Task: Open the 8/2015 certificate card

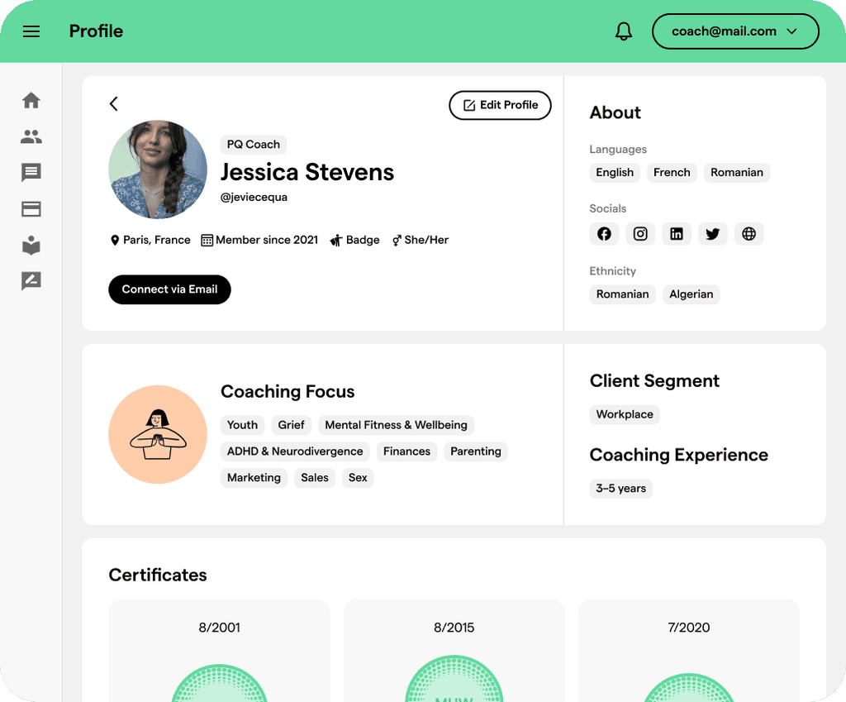Action: tap(454, 651)
